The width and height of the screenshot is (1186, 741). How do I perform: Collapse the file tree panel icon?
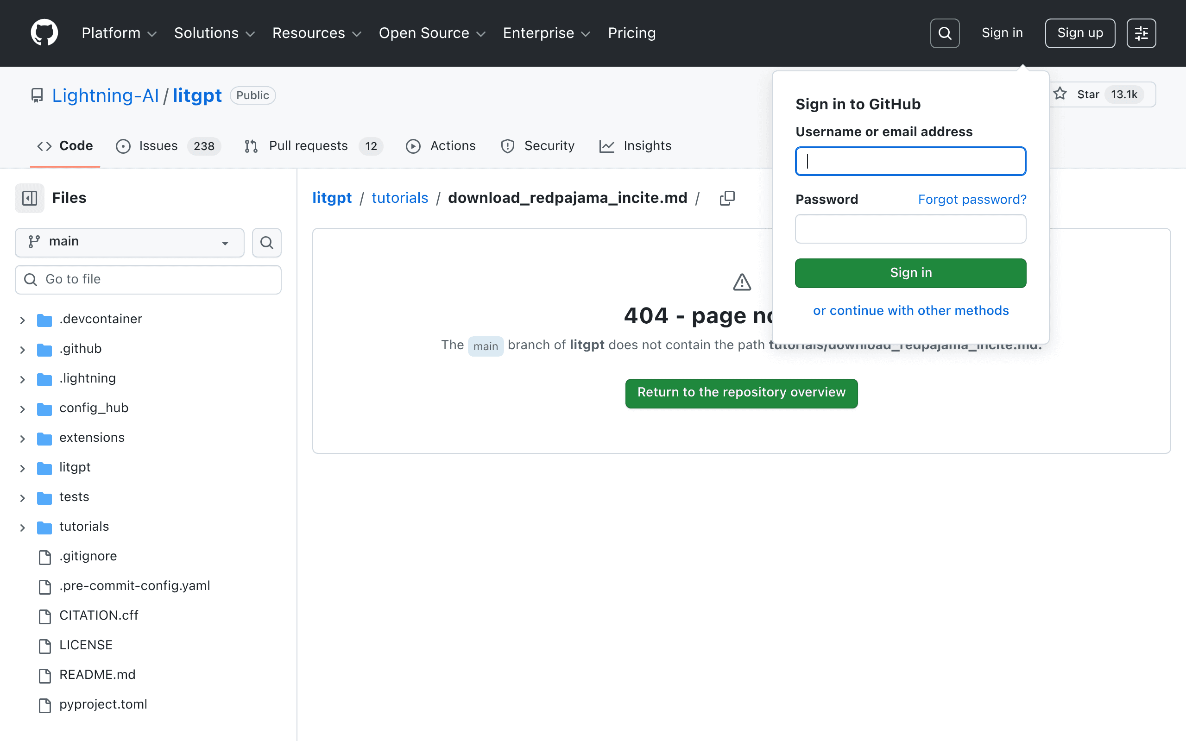(29, 198)
